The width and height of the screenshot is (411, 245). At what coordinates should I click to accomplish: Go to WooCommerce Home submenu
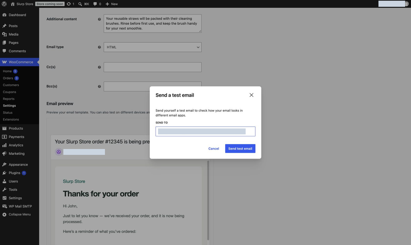(7, 71)
